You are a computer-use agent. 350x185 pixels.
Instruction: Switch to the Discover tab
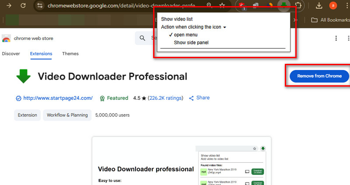(x=10, y=54)
